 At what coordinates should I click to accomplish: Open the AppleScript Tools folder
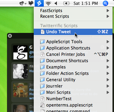(x=73, y=42)
